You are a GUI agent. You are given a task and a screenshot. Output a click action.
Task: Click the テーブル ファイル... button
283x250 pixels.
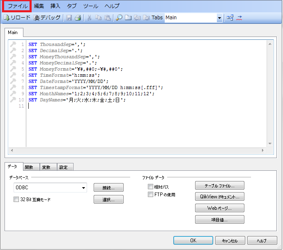[x=220, y=186]
